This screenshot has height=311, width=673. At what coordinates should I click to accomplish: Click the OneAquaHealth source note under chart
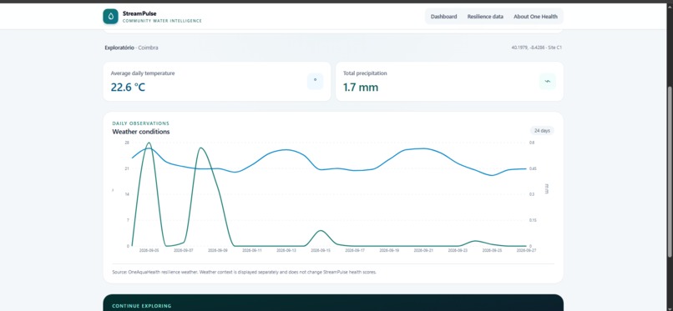pos(244,272)
